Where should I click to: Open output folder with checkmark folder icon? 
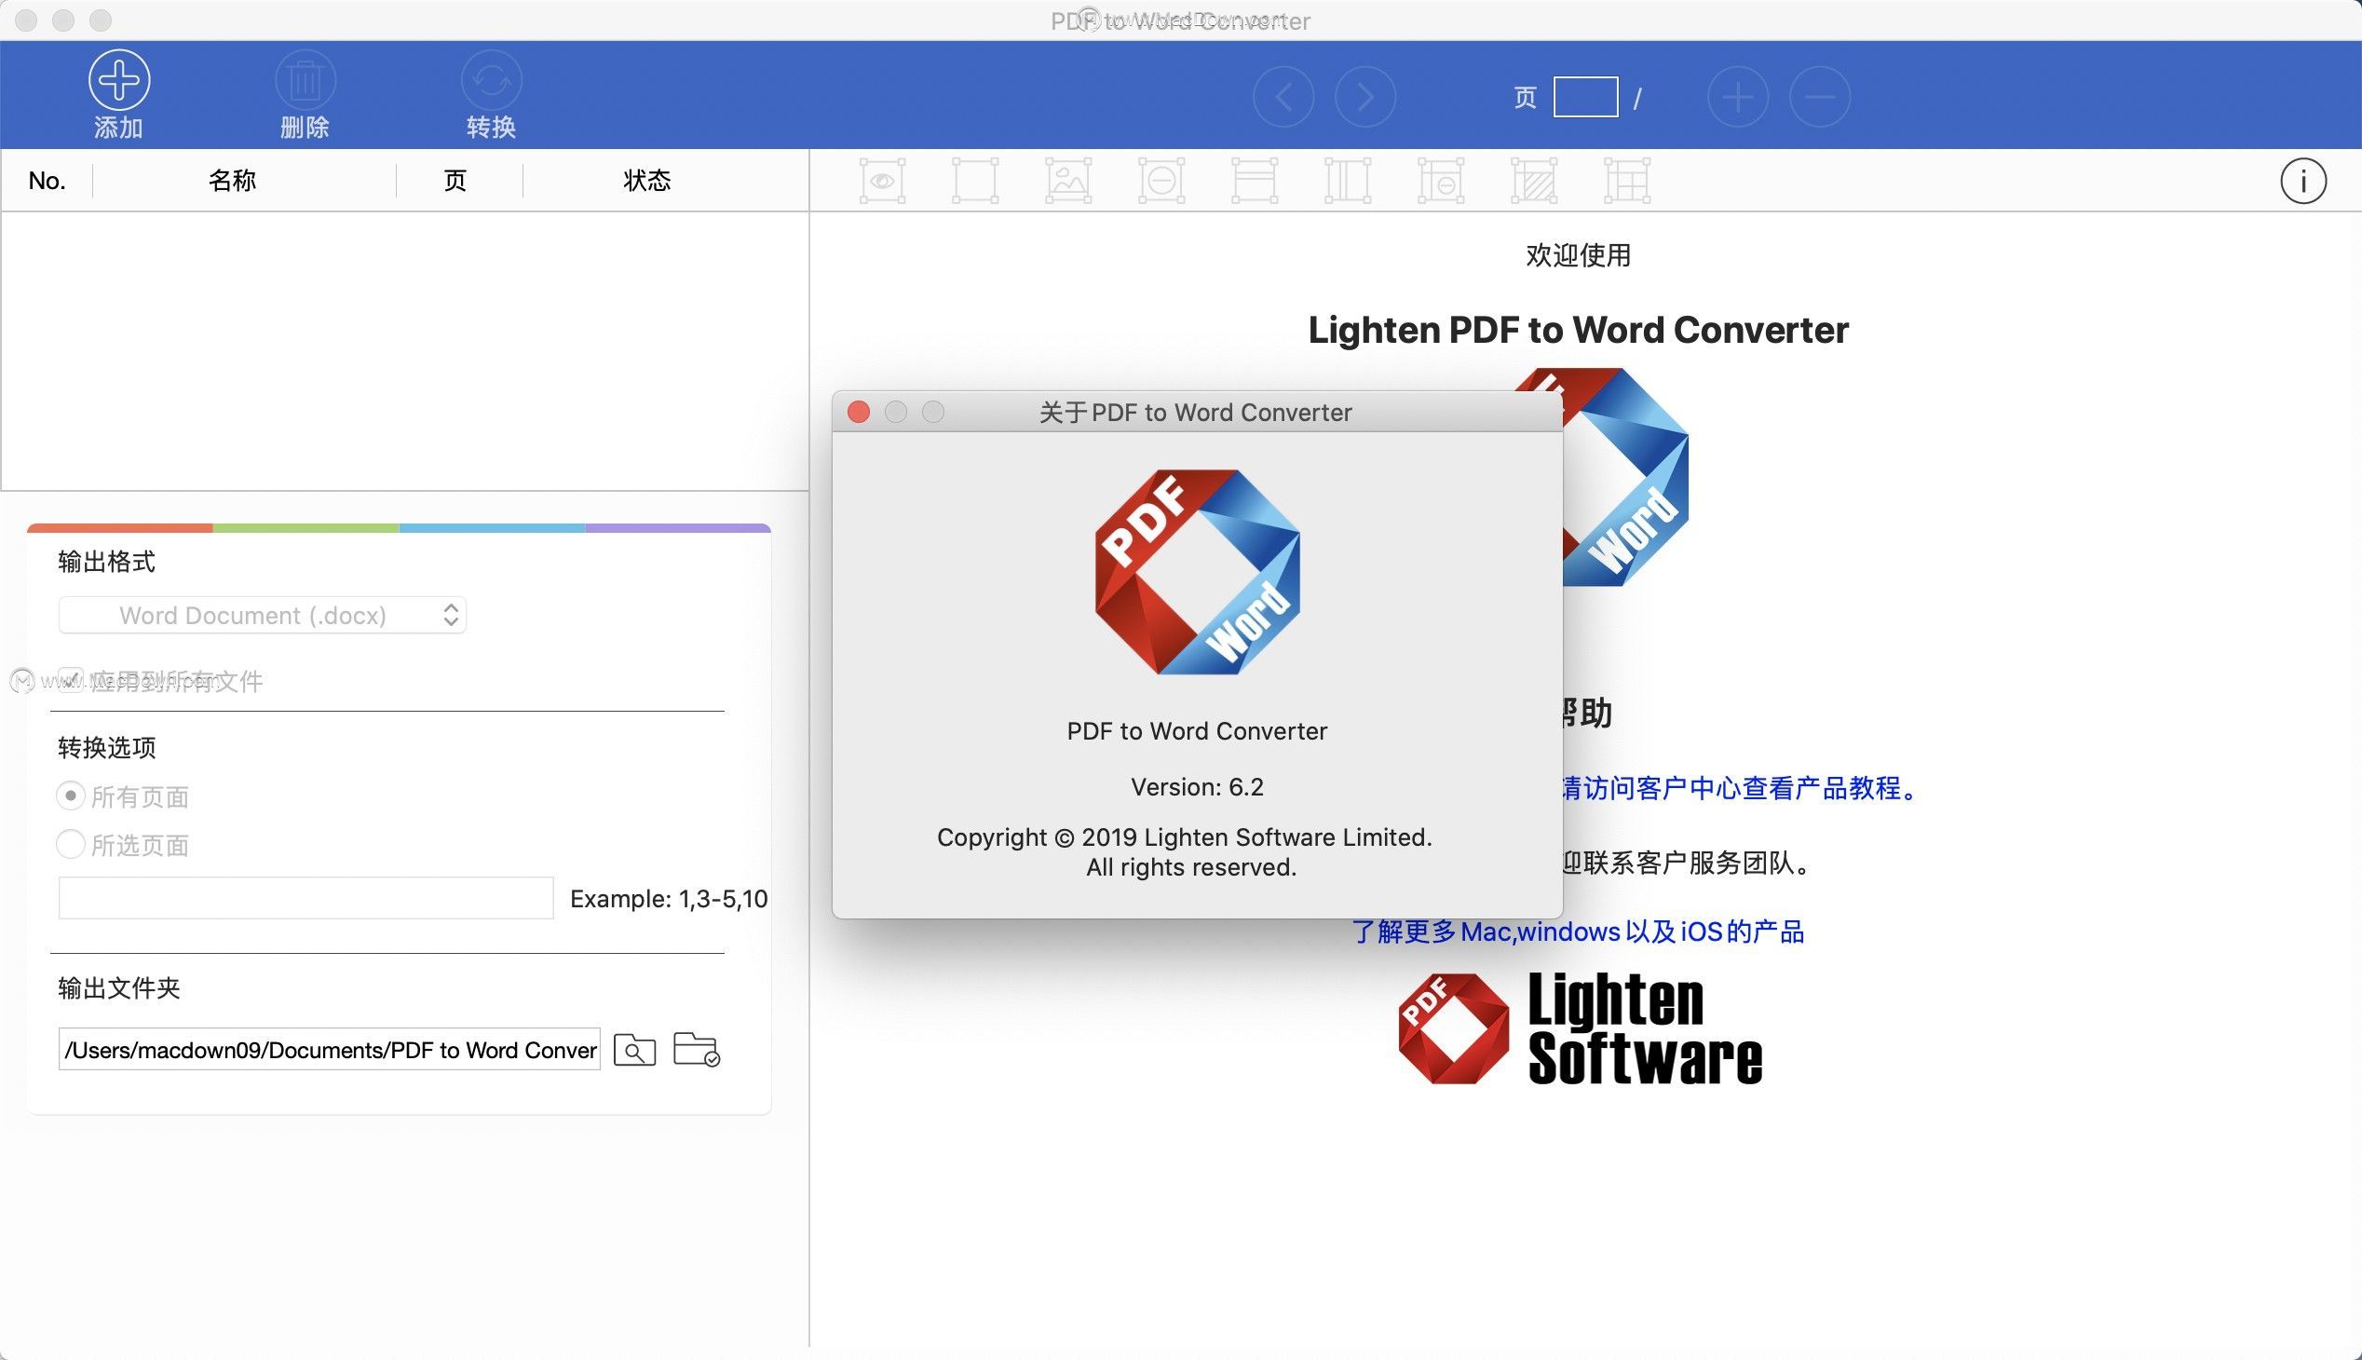(696, 1049)
